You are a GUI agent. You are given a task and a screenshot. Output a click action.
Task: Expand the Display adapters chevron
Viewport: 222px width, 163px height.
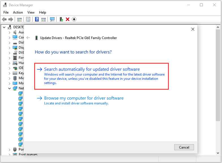10,48
